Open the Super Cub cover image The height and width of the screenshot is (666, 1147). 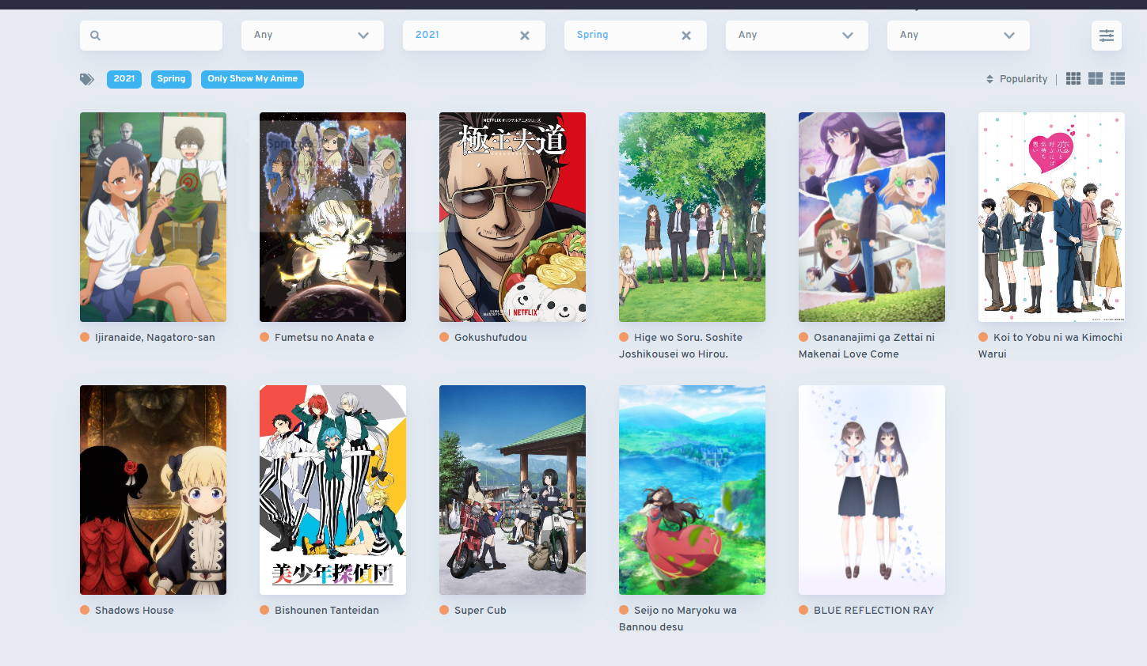[x=512, y=490]
